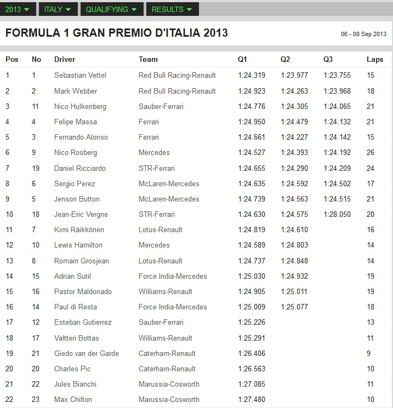Click the Laps column header
Screen dimensions: 393x408
pos(375,59)
